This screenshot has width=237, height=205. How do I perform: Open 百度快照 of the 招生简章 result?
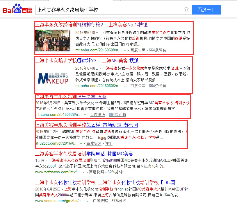98,115
